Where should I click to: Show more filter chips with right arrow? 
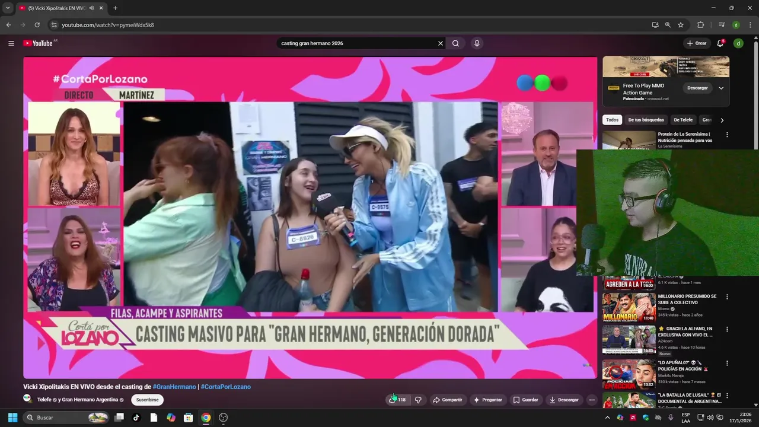pos(722,120)
